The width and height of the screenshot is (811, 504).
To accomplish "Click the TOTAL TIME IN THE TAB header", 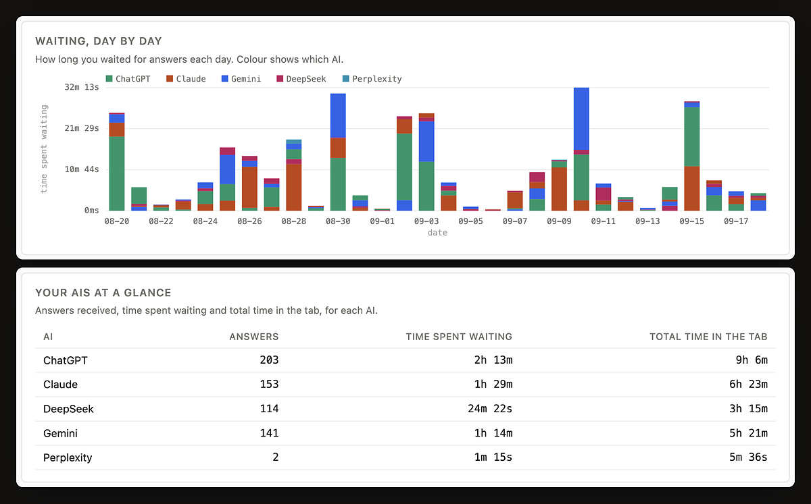I will [708, 337].
